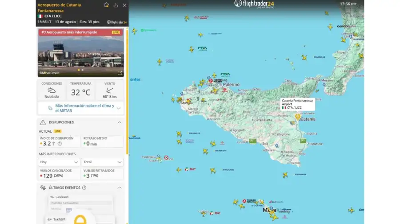The image size is (400, 224).
Task: Add Catania airport to favorites with star icon
Action: pyautogui.click(x=106, y=5)
